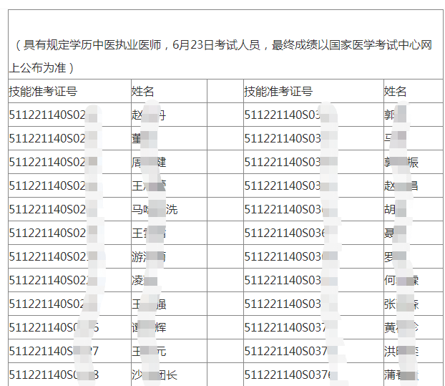Select the name cell starting with 唐
Image resolution: width=445 pixels, height=386 pixels.
(149, 162)
